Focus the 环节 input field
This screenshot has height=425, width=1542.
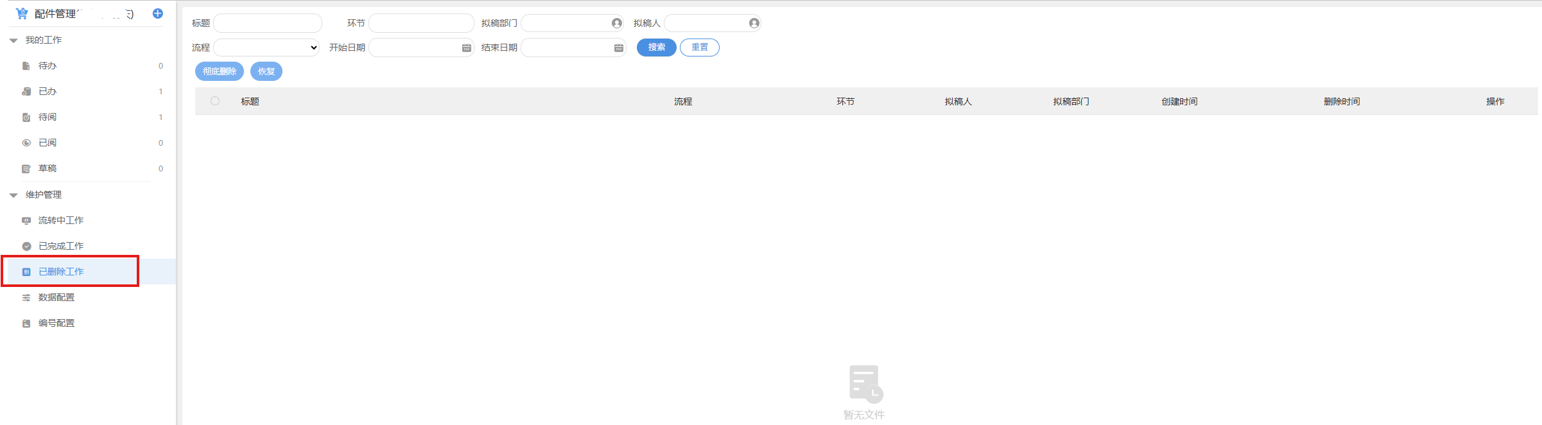click(421, 23)
